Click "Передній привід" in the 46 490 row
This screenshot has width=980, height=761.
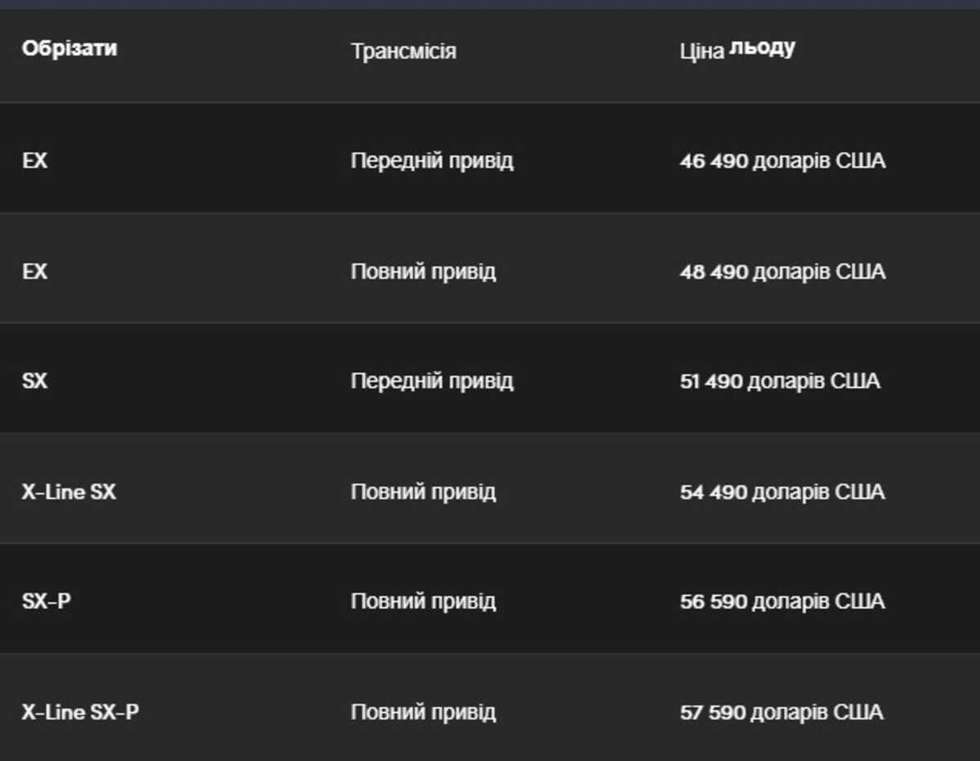[432, 161]
